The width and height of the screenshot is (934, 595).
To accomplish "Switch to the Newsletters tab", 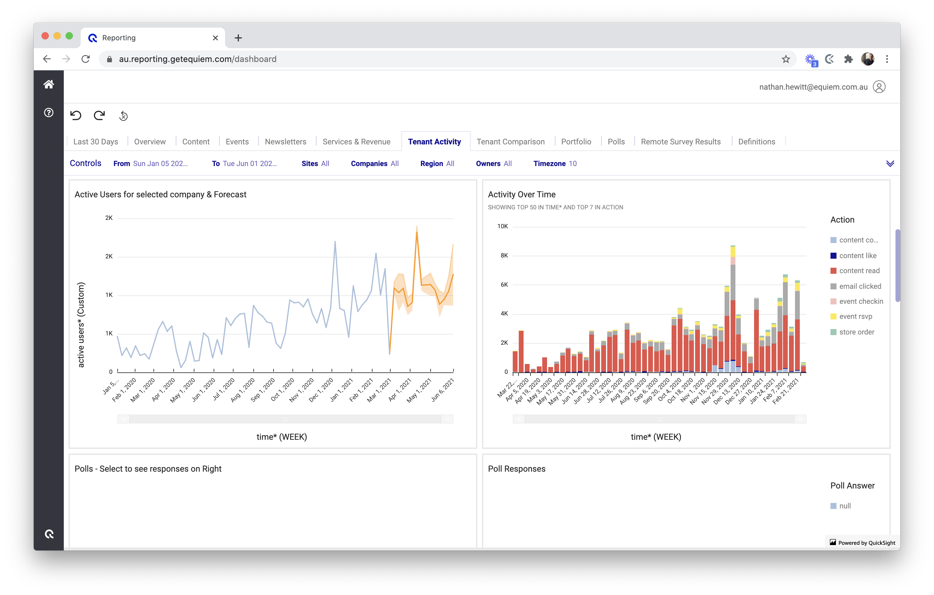I will pos(285,142).
